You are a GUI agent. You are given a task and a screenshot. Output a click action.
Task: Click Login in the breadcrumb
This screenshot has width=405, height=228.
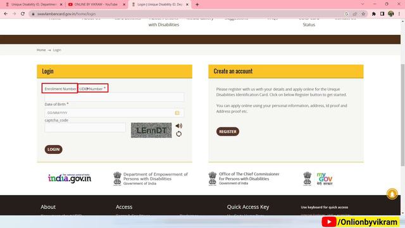point(57,50)
